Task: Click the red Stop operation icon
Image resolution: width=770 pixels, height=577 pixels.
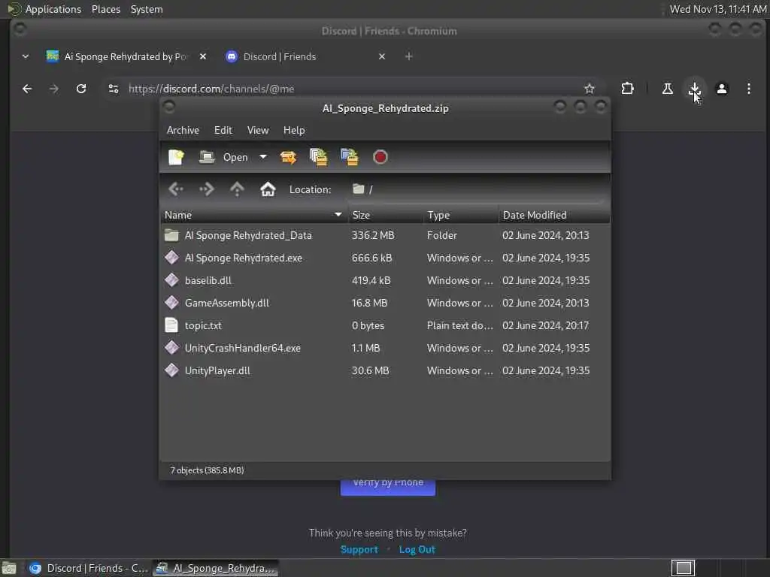Action: (x=380, y=157)
